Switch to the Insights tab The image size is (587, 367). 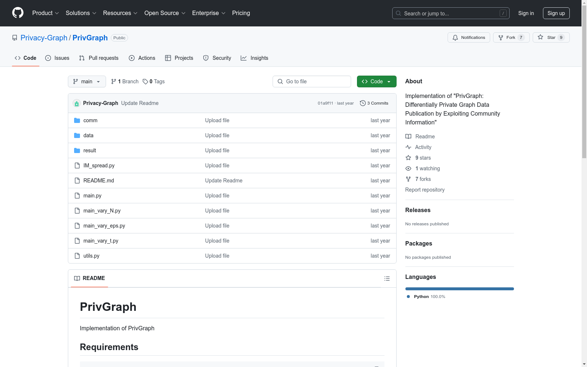[x=254, y=58]
